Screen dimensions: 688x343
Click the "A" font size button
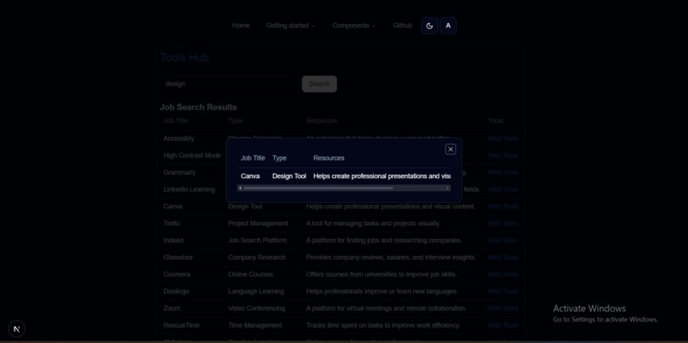(x=448, y=26)
